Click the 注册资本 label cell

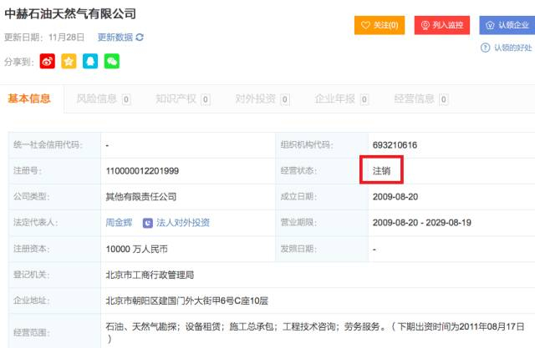point(54,249)
